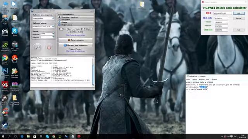Open Task View on the taskbar
This screenshot has height=139, width=248.
pyautogui.click(x=15, y=136)
